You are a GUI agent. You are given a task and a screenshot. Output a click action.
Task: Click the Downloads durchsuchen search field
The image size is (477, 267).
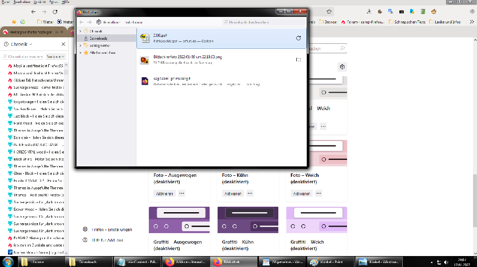pyautogui.click(x=264, y=22)
